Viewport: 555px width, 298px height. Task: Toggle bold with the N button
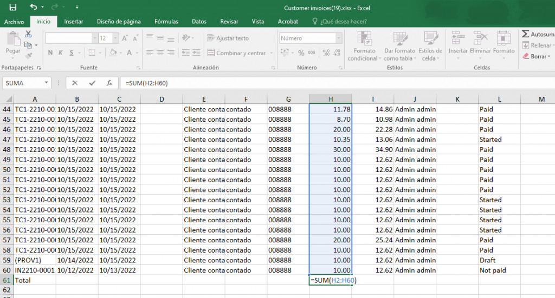[50, 53]
